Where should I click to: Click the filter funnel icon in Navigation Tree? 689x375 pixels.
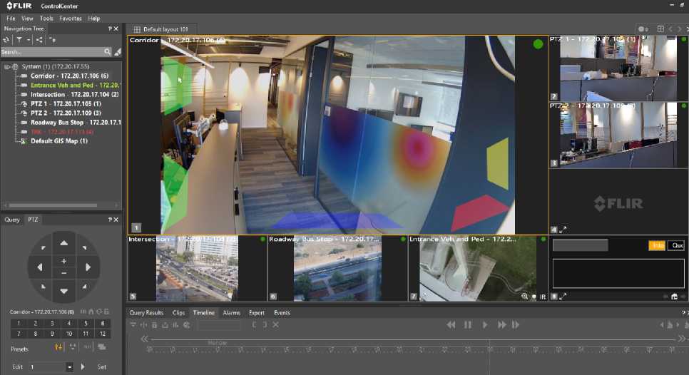pos(19,40)
